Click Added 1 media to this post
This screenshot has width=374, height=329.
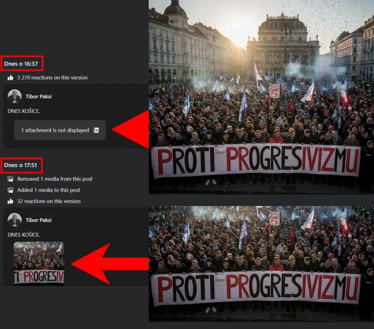pyautogui.click(x=48, y=190)
